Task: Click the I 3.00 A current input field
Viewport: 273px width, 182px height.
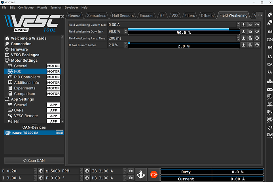Action: (20, 178)
